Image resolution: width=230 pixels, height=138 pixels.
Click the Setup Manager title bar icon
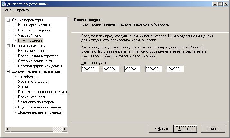tap(4, 4)
